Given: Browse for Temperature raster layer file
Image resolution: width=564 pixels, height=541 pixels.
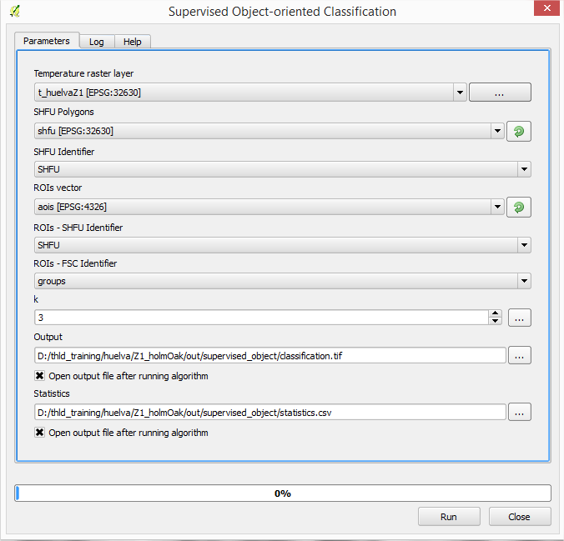Looking at the screenshot, I should click(x=500, y=93).
